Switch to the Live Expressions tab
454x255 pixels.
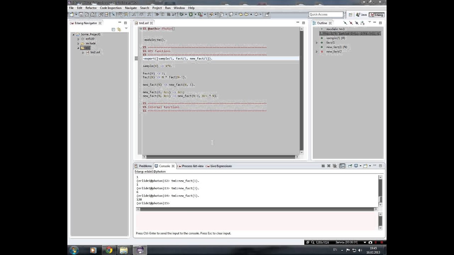click(x=219, y=166)
